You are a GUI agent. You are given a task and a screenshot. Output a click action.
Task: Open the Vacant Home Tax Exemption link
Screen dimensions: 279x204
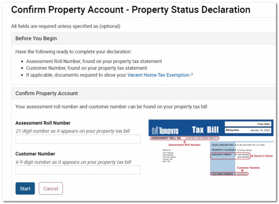coord(158,75)
